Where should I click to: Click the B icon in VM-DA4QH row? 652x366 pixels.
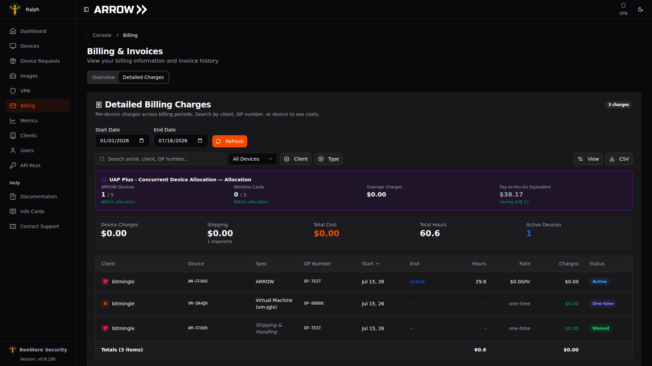pos(105,304)
